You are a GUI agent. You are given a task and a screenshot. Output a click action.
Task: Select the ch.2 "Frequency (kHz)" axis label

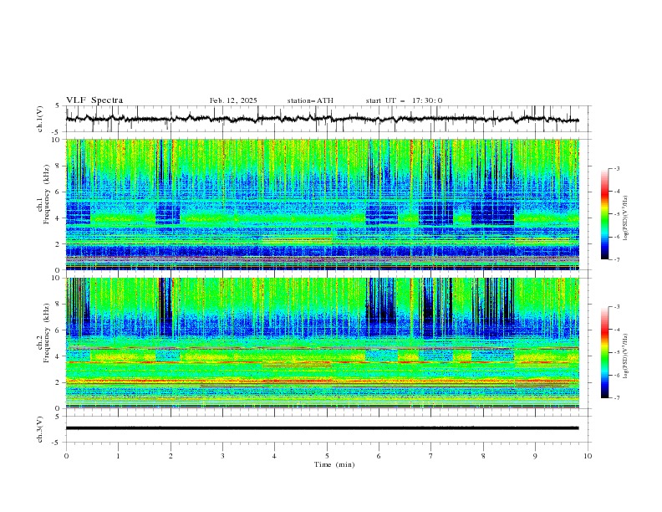47,333
